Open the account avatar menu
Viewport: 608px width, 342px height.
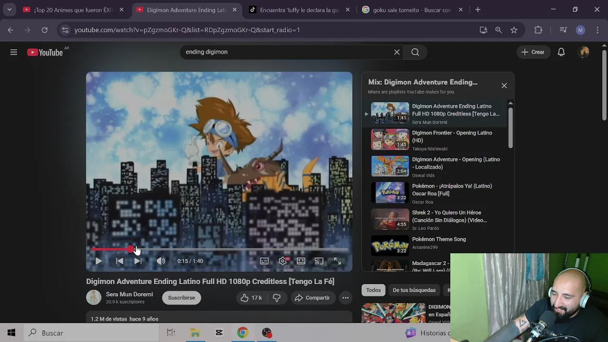(584, 52)
